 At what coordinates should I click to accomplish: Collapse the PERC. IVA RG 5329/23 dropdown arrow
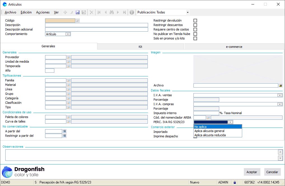[230, 122]
